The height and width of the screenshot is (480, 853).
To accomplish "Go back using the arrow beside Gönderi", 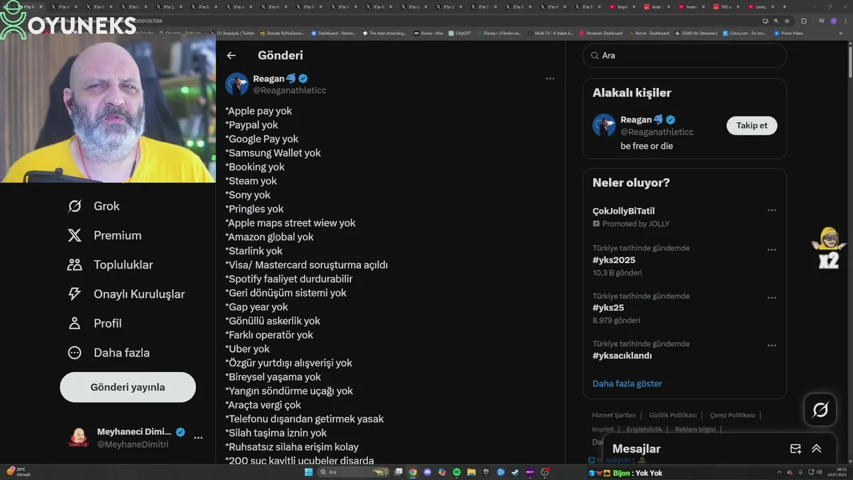I will [x=231, y=55].
